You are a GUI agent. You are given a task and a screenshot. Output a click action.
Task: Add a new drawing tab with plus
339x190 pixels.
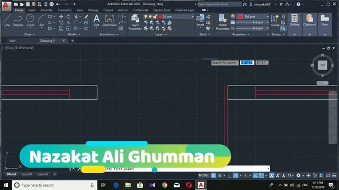[x=72, y=41]
